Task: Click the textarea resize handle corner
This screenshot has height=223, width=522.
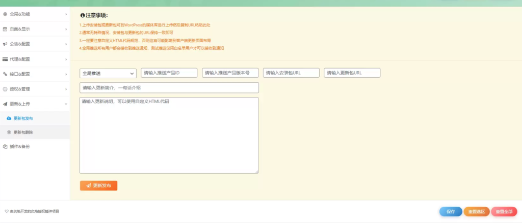Action: click(257, 171)
